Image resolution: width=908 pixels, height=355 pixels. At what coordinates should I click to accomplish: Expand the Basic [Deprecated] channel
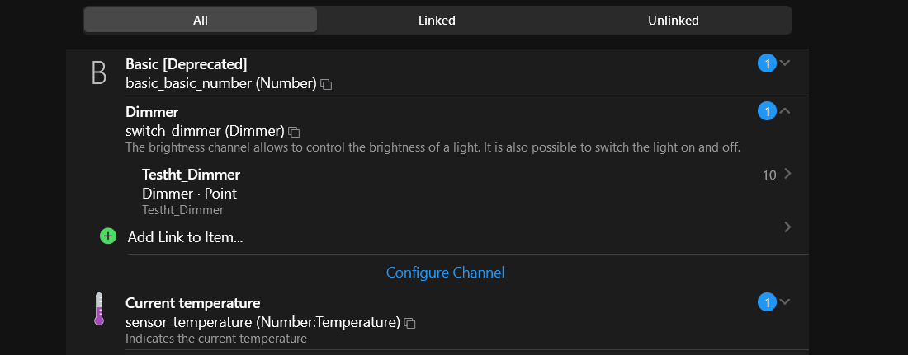[x=785, y=63]
